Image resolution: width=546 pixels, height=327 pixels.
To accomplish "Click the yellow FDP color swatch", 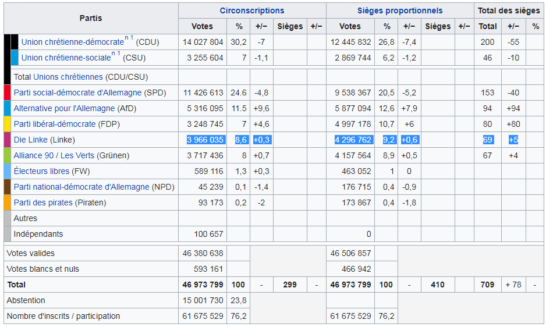I will coord(7,124).
